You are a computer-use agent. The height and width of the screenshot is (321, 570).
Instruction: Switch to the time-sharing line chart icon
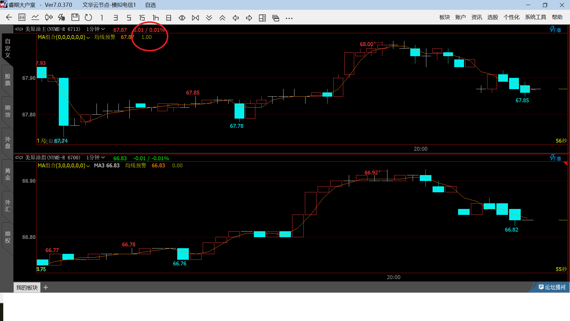pos(35,18)
